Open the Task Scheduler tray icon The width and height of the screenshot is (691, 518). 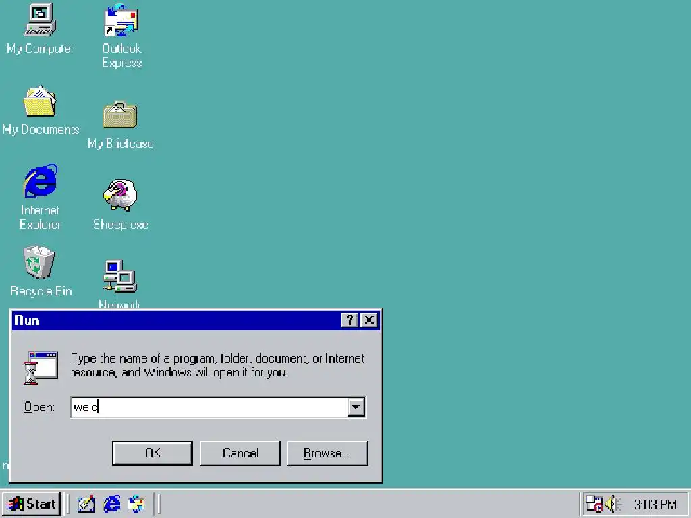coord(594,504)
